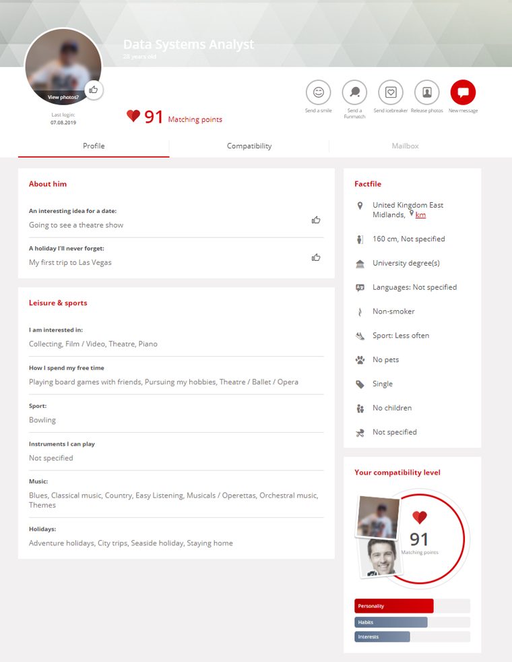The width and height of the screenshot is (512, 662).
Task: Click the sport shoe icon by Less often
Action: click(360, 336)
